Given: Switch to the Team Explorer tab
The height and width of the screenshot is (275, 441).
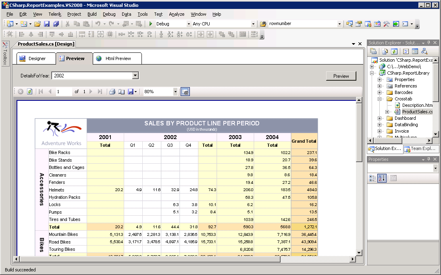Looking at the screenshot, I should point(420,149).
